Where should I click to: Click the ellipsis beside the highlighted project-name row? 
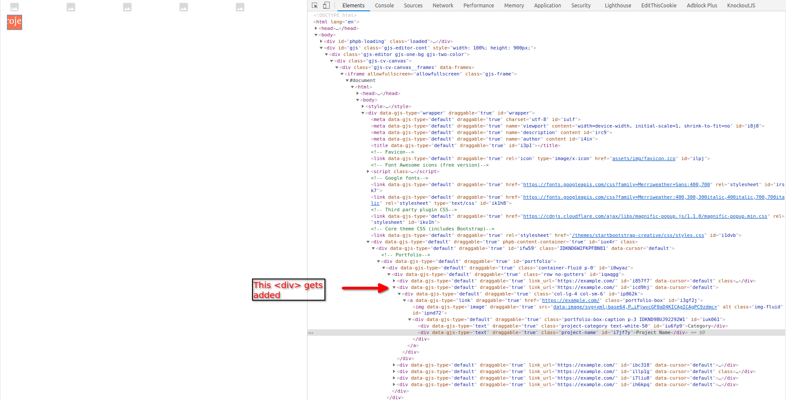tap(311, 332)
